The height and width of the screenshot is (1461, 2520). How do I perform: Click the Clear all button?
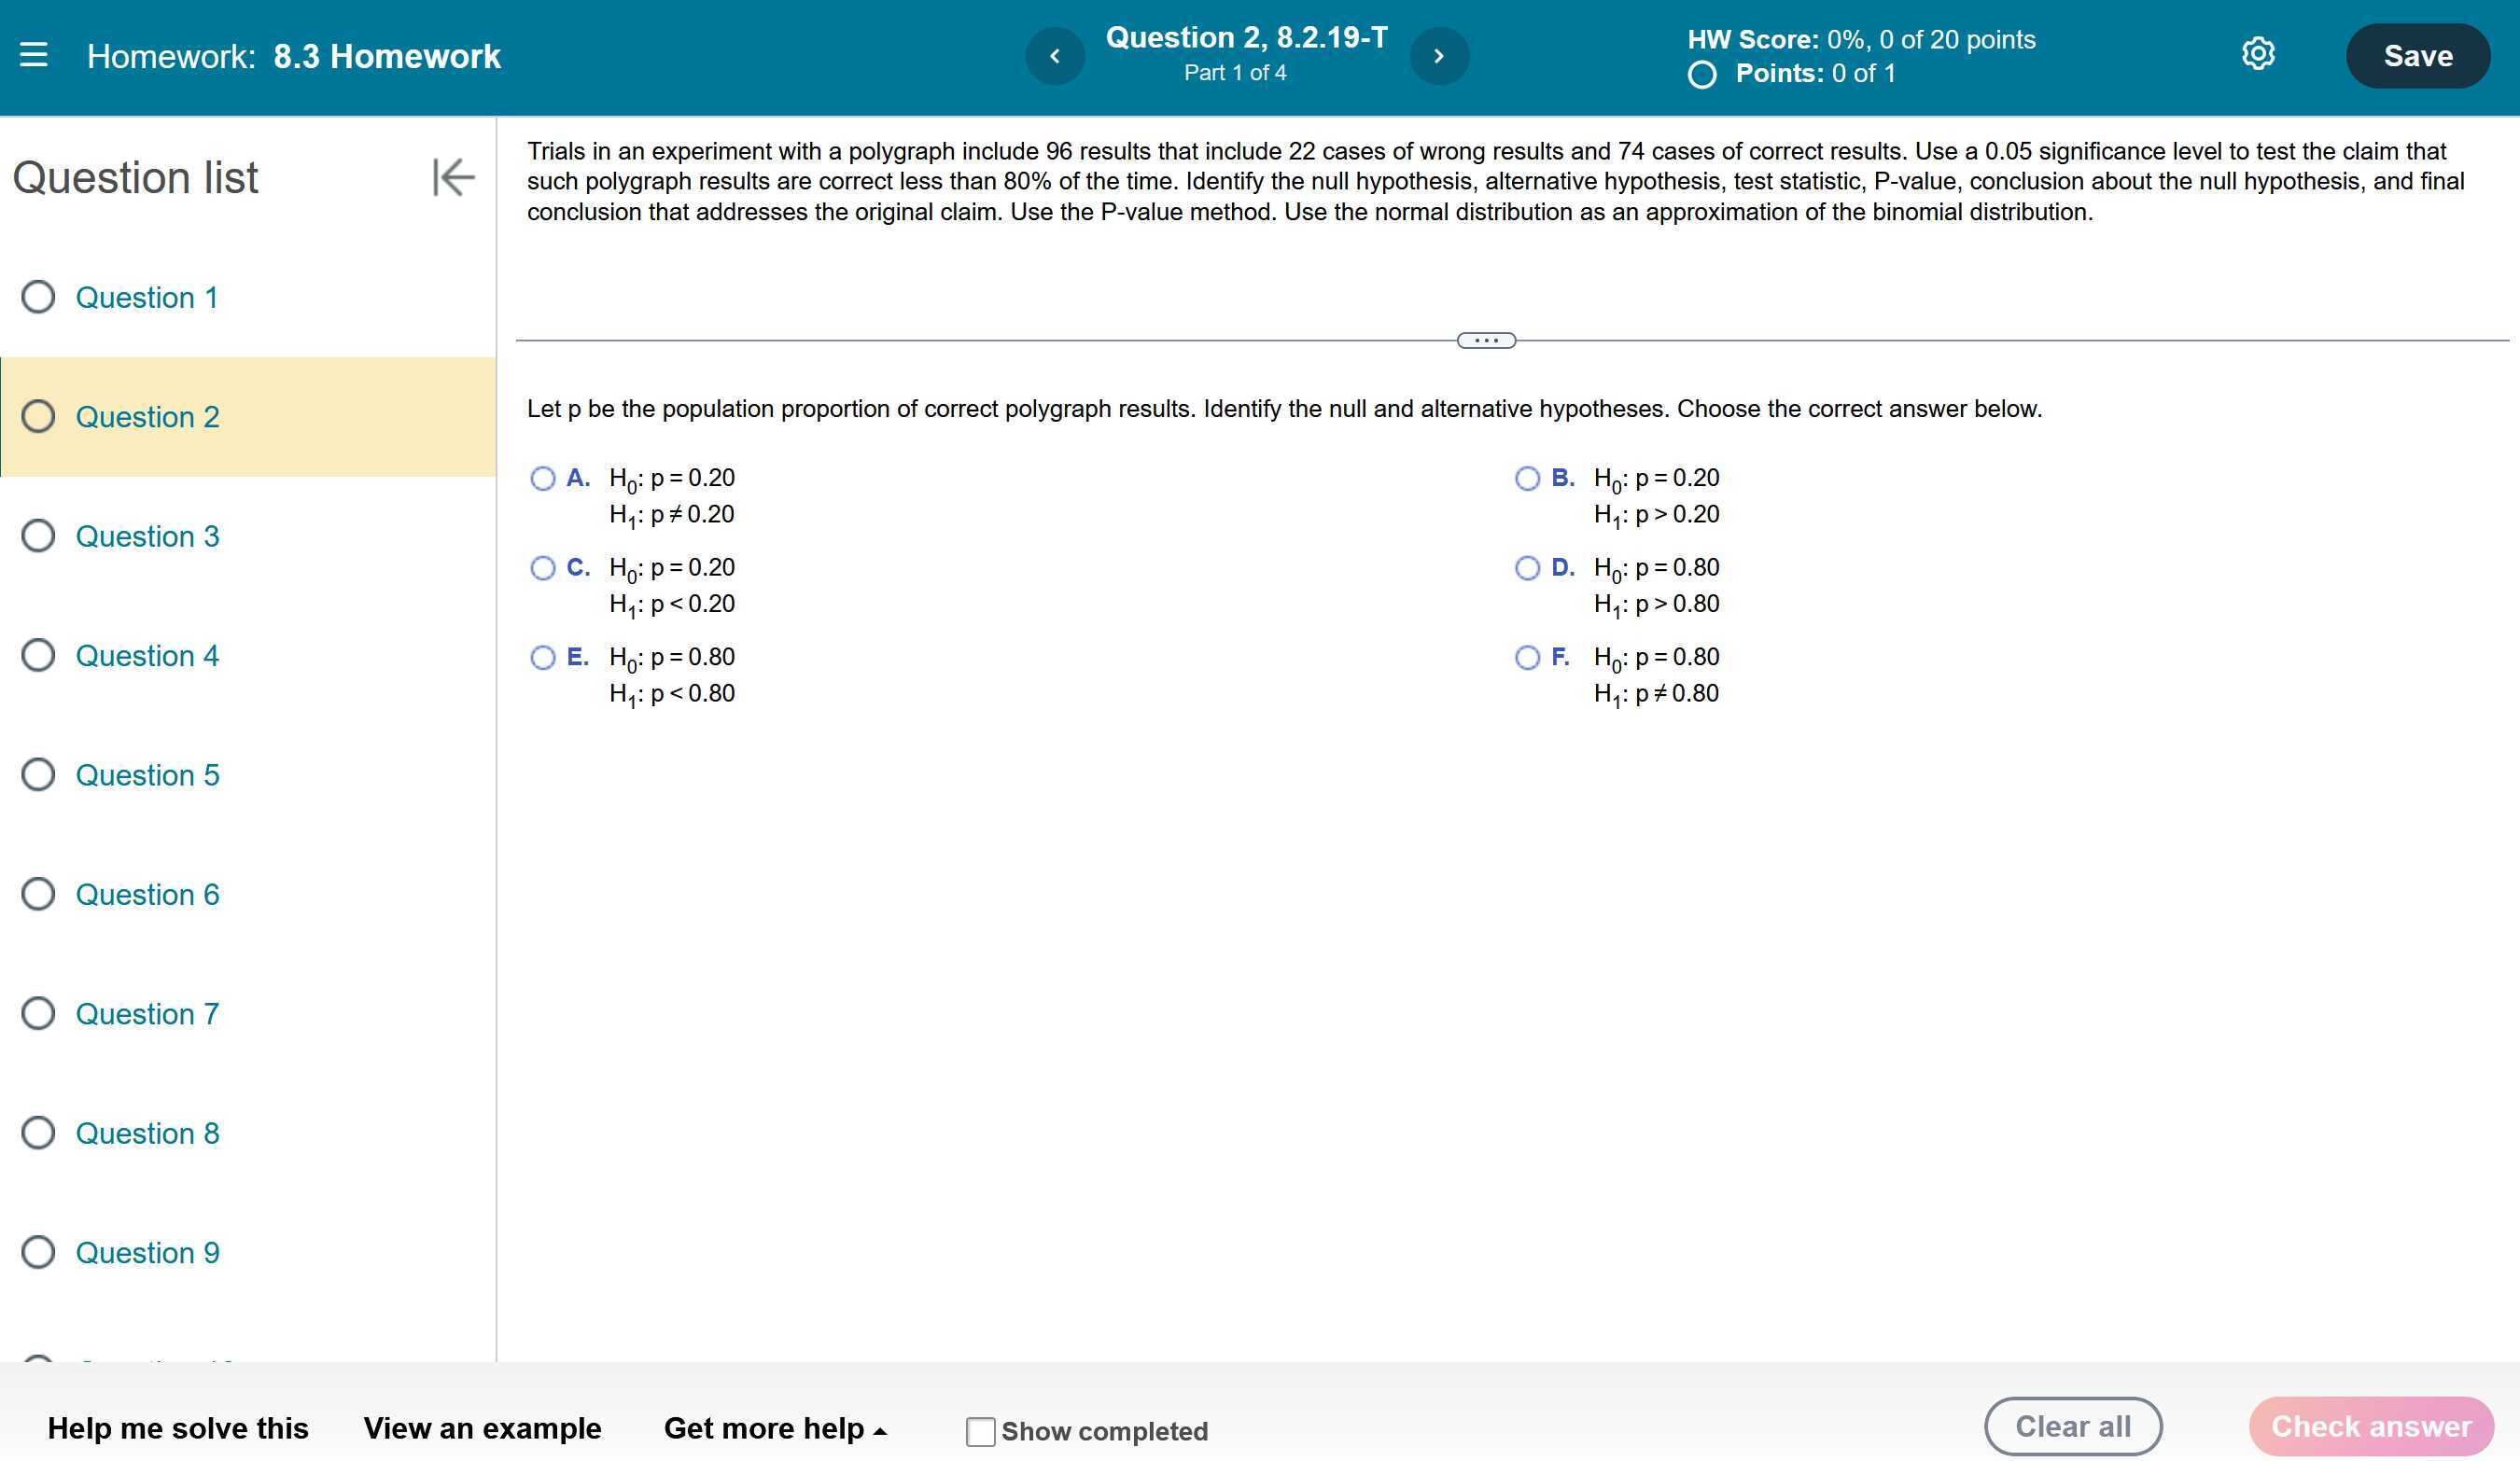tap(2072, 1426)
